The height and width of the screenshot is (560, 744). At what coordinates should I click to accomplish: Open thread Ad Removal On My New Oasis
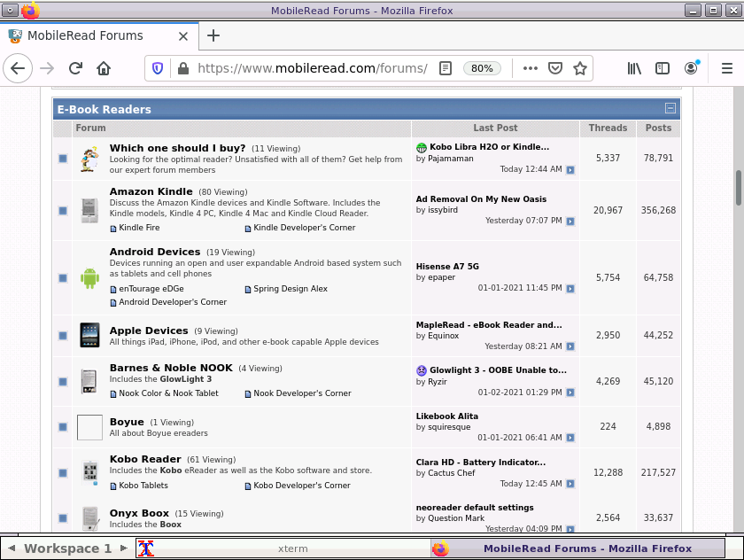click(481, 198)
